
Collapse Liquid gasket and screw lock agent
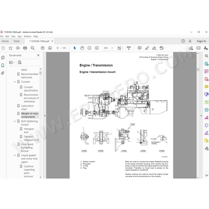[x=15, y=156]
